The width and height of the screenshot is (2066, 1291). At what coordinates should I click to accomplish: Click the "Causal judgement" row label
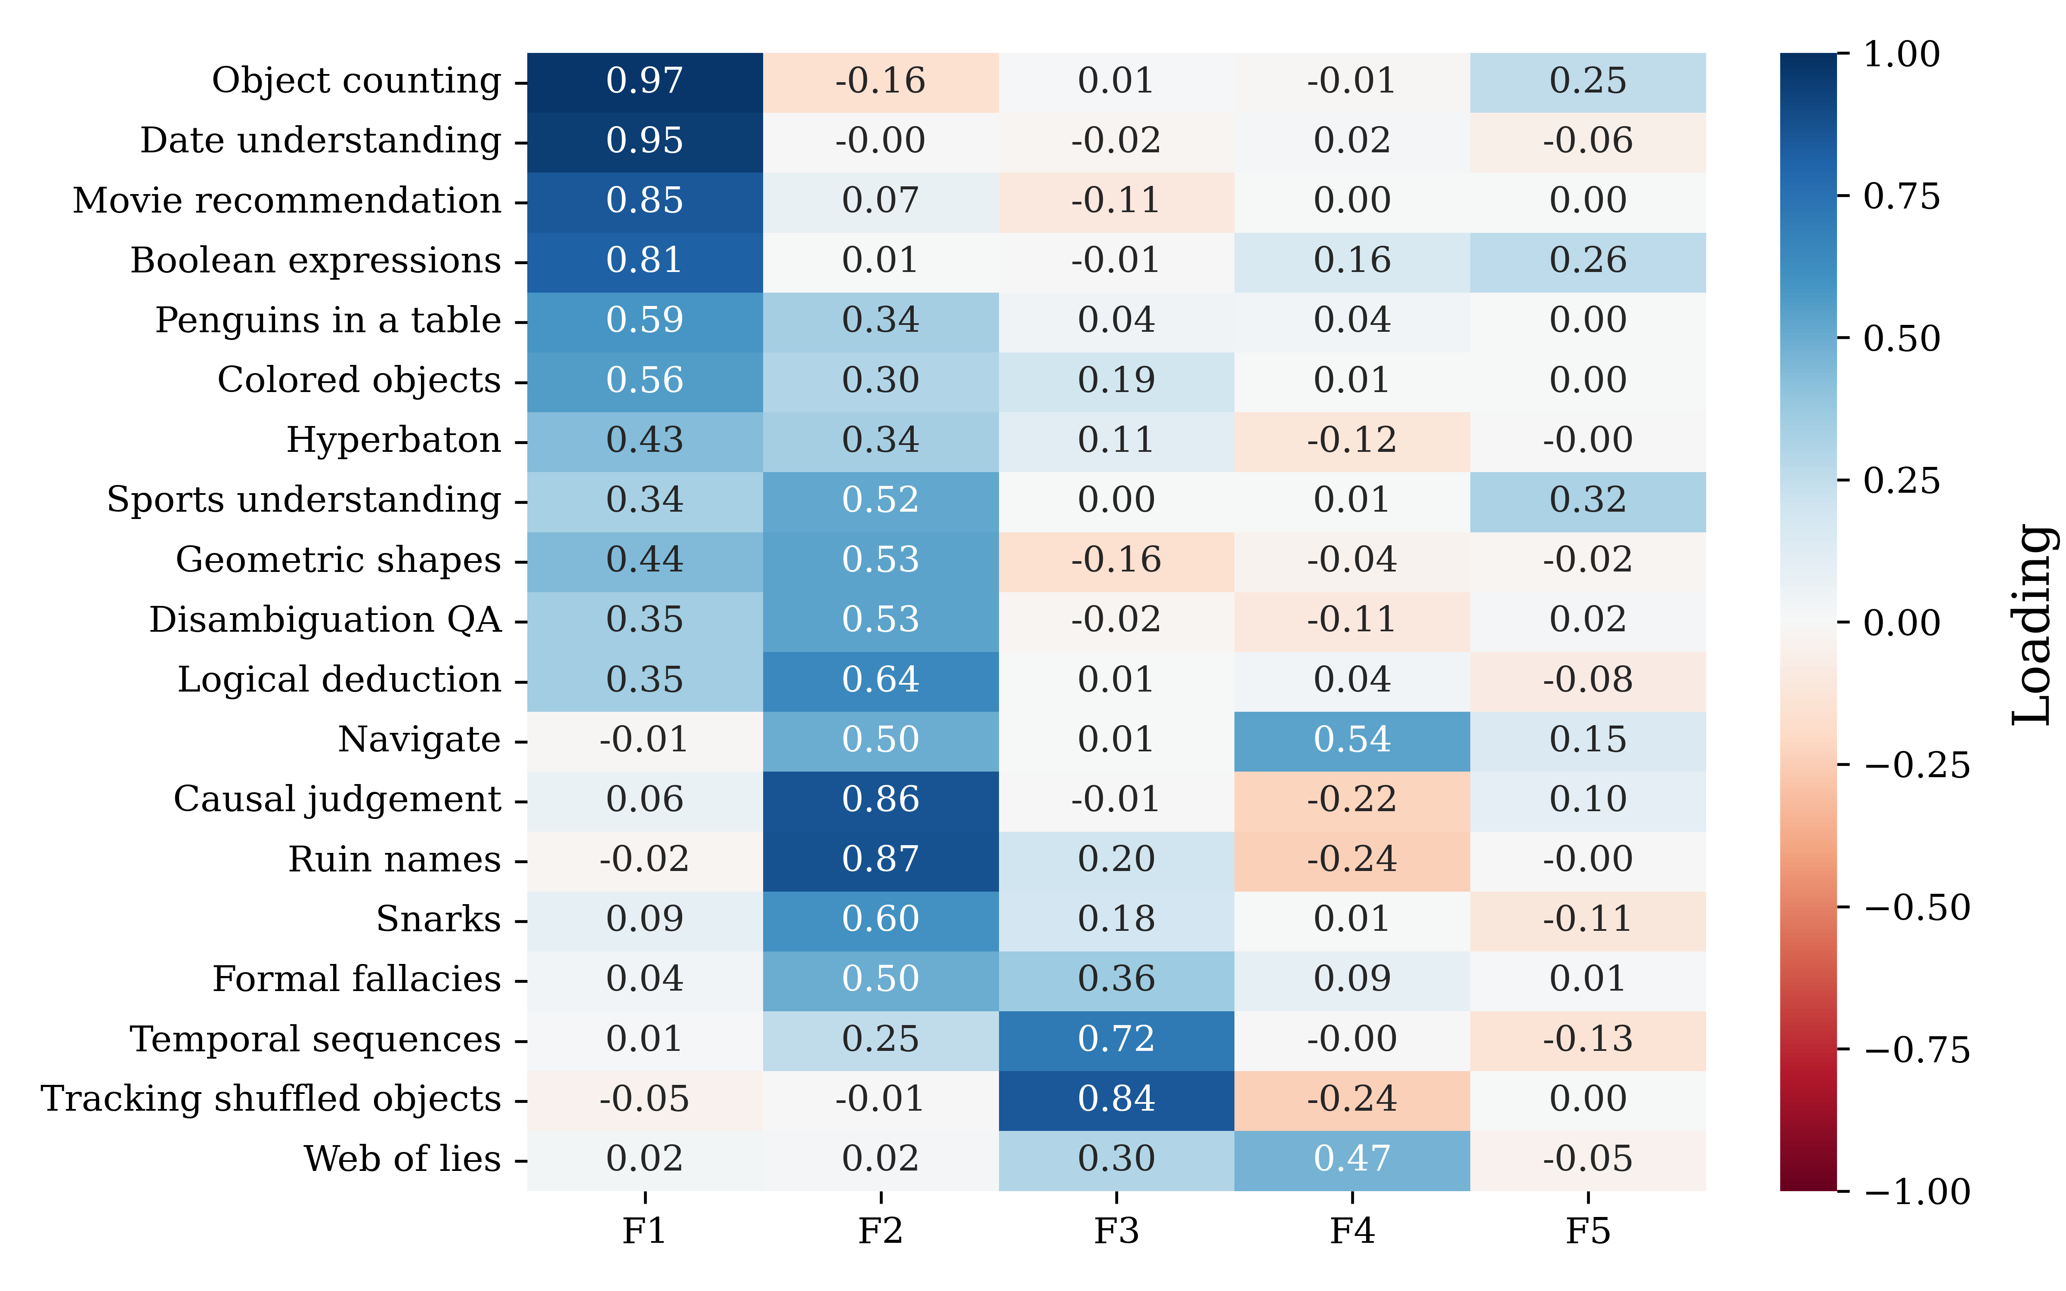[x=337, y=800]
